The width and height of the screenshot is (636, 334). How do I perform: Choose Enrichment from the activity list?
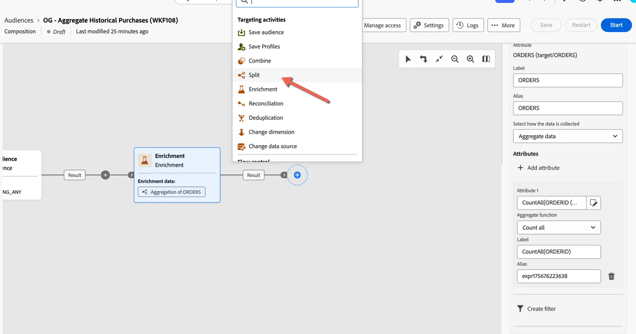coord(297,89)
